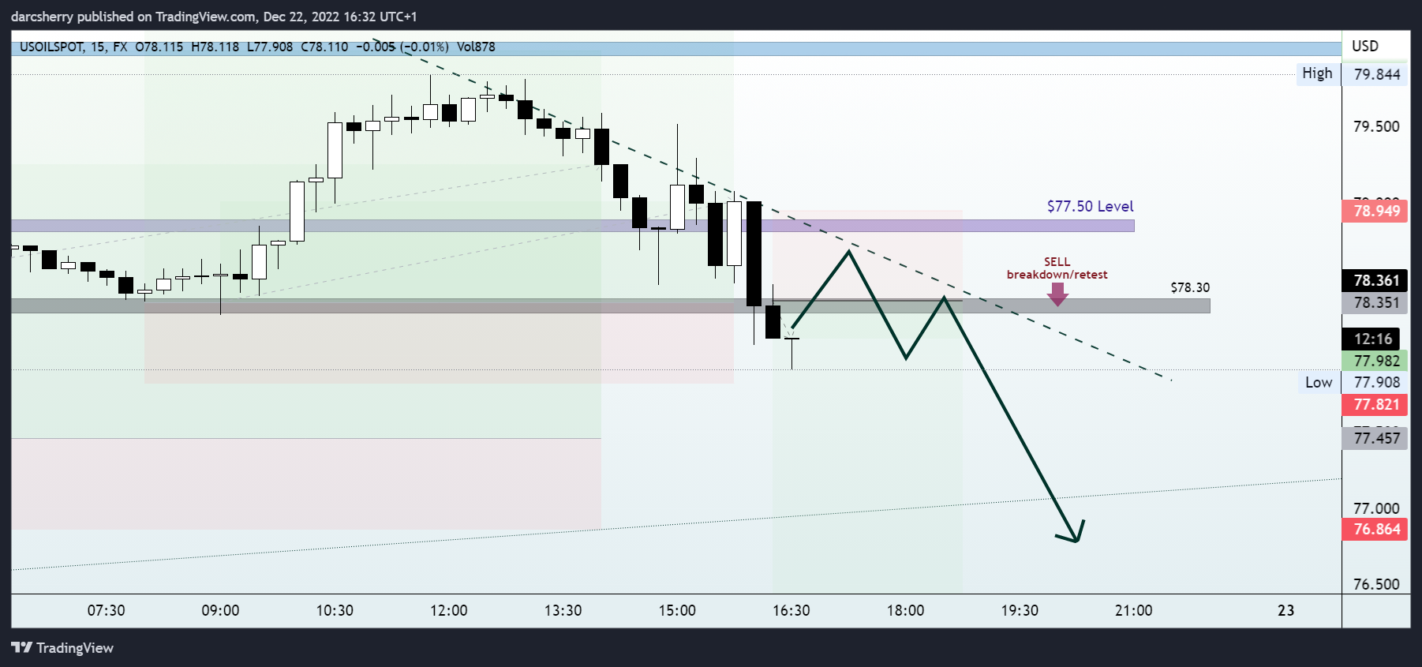
Task: Click the 77.457 gray price tag
Action: 1375,438
